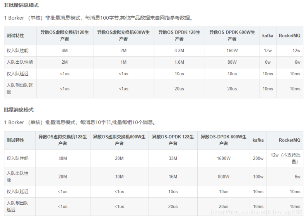Image resolution: width=306 pixels, height=219 pixels.
Task: Click '异数OS-DPDK 600W生产者' header in non-batch table
Action: point(232,36)
